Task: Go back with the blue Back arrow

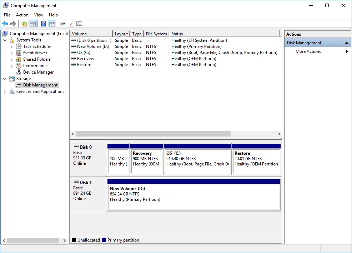Action: point(5,24)
